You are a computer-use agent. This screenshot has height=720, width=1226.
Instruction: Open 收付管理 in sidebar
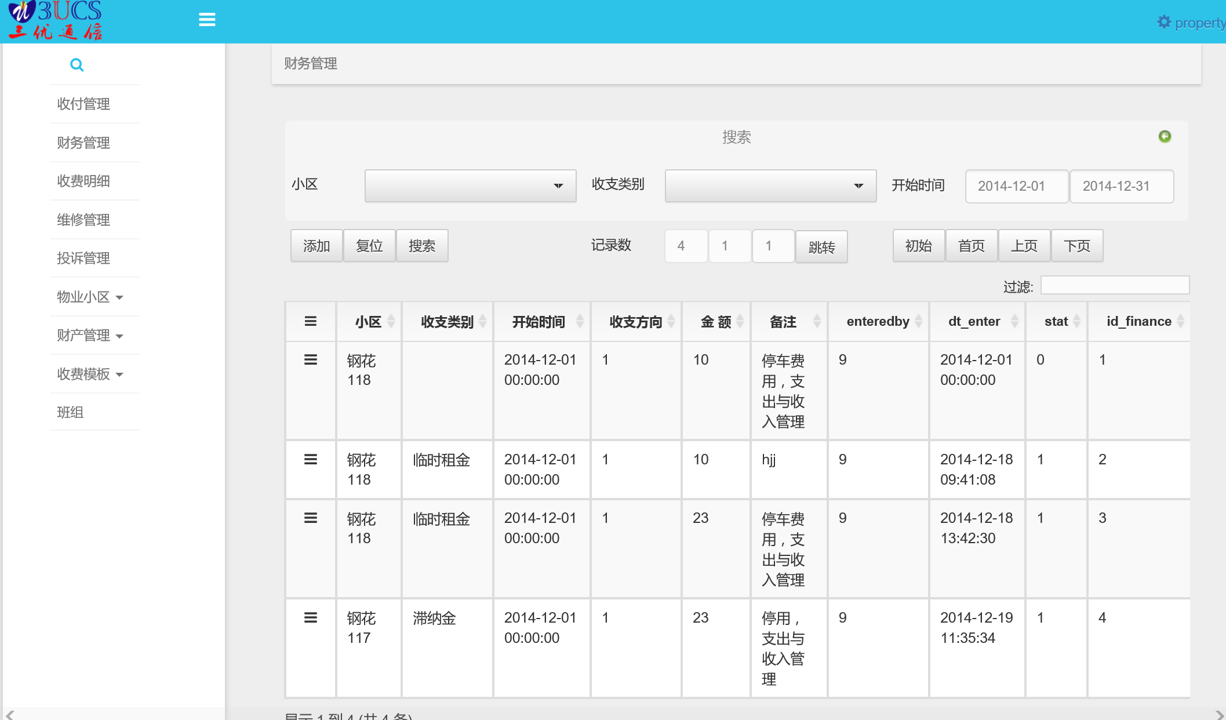pos(83,104)
